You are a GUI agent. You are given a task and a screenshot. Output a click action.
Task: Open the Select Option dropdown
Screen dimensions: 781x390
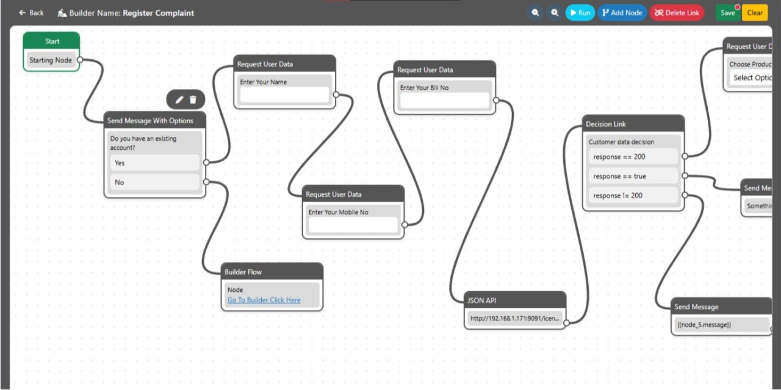tap(751, 77)
